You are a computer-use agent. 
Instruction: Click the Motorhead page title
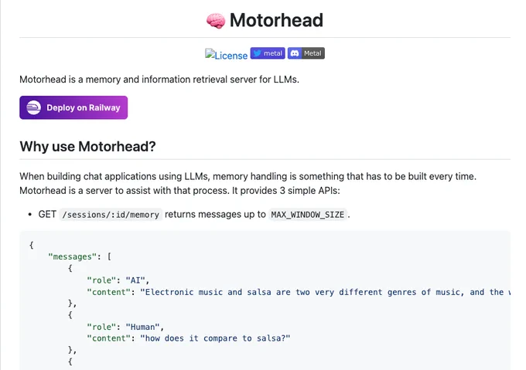pyautogui.click(x=276, y=20)
